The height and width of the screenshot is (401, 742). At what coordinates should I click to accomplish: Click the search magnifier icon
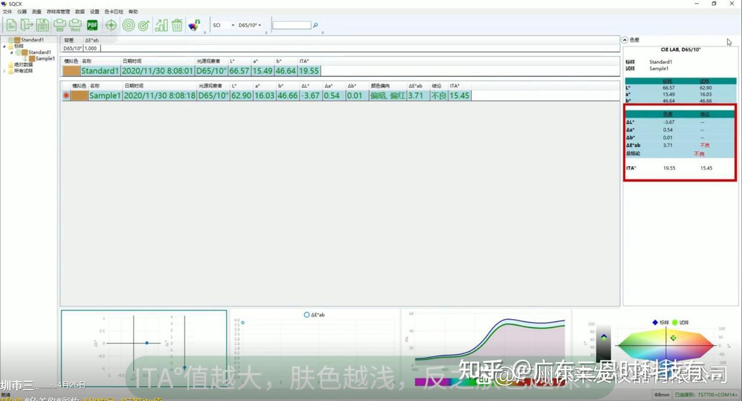point(315,25)
